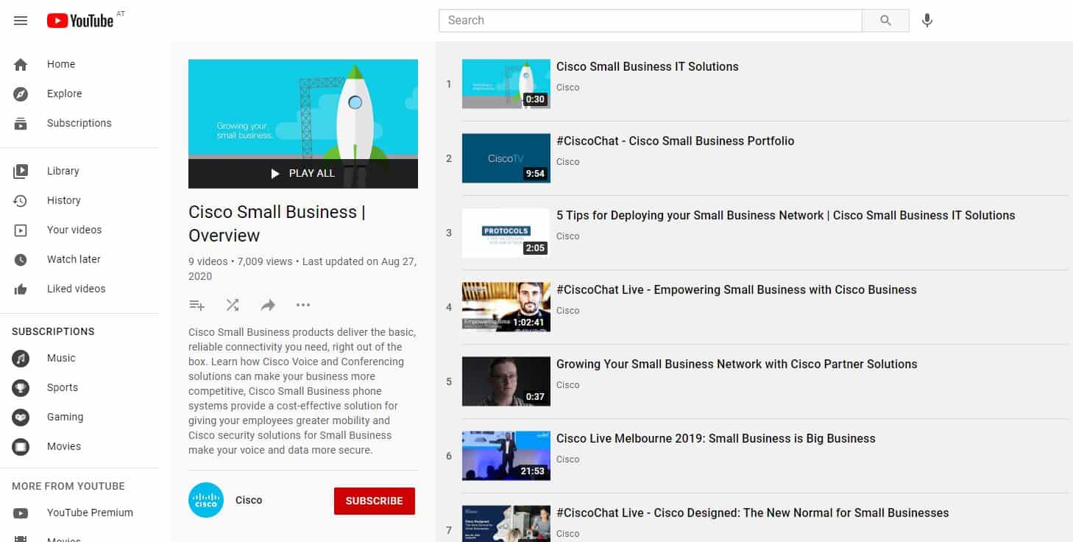Click the thumbnail of video 7

point(506,524)
